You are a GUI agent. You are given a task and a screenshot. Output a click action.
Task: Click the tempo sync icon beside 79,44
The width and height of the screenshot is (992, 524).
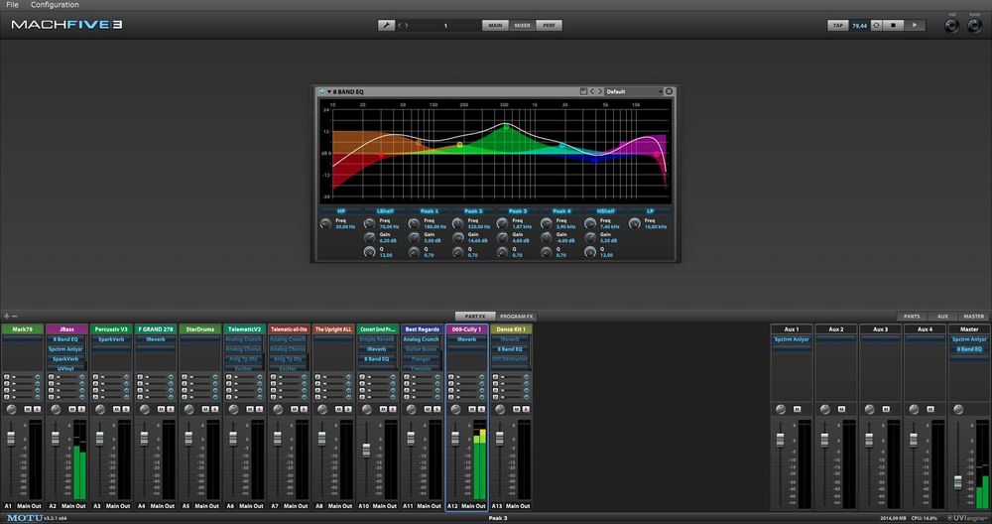point(876,26)
